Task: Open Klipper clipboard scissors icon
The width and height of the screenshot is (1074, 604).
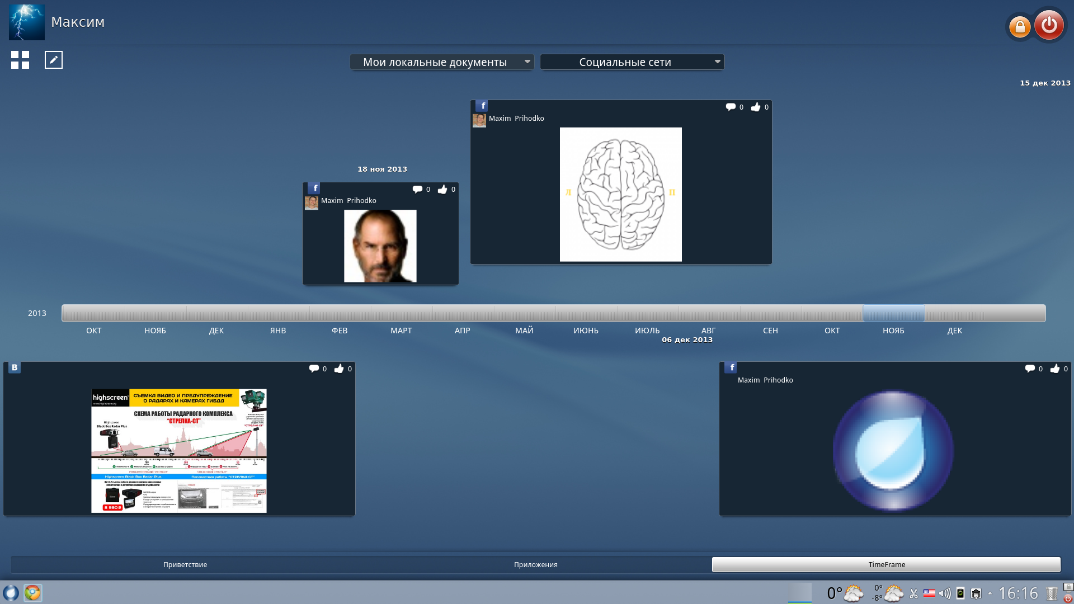Action: 914,593
